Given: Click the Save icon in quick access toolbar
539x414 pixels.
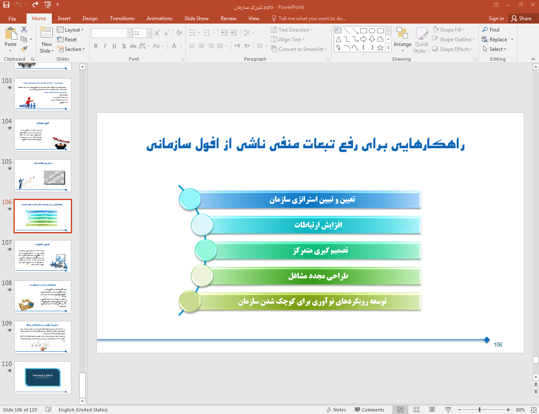Looking at the screenshot, I should (x=6, y=5).
